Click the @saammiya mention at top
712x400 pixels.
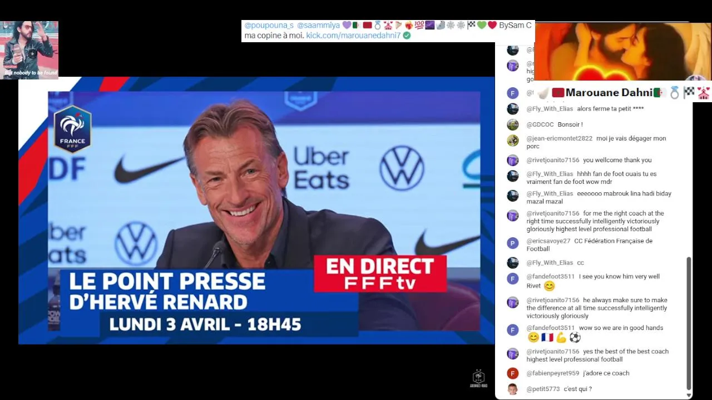[x=318, y=26]
